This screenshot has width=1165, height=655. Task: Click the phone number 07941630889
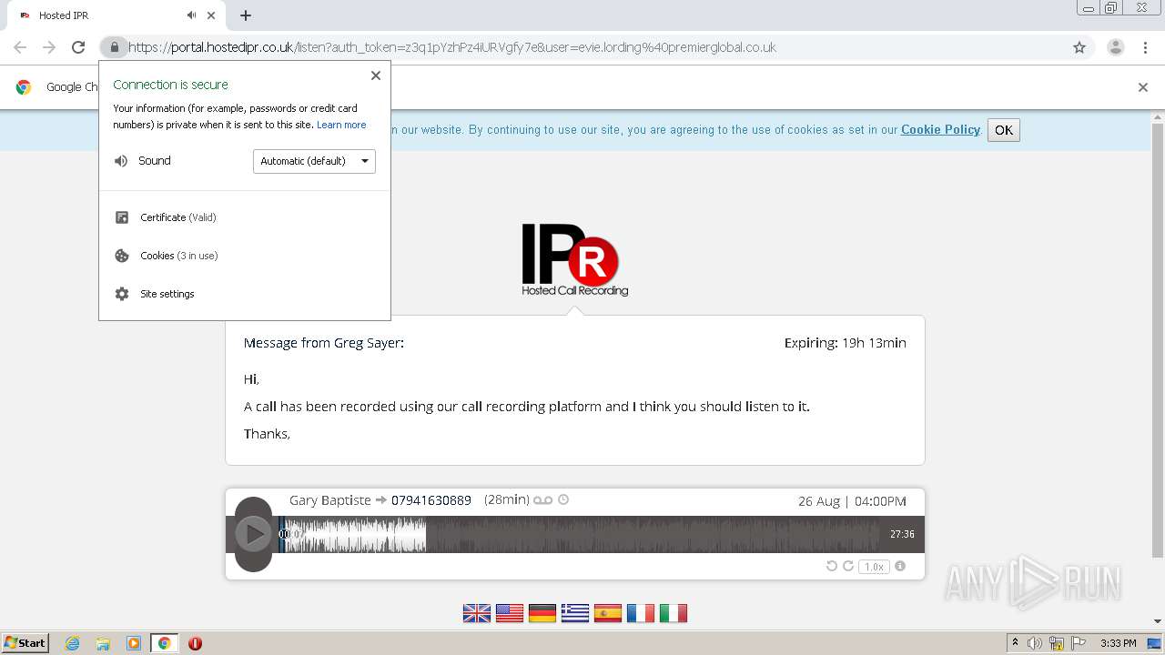[431, 500]
